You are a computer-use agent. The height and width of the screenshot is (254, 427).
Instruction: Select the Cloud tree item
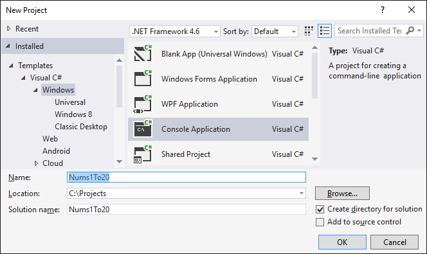tap(53, 163)
